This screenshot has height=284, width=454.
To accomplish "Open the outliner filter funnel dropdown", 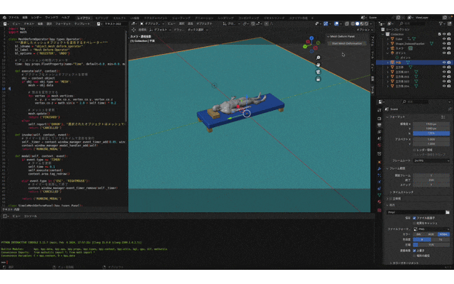I will coord(441,23).
